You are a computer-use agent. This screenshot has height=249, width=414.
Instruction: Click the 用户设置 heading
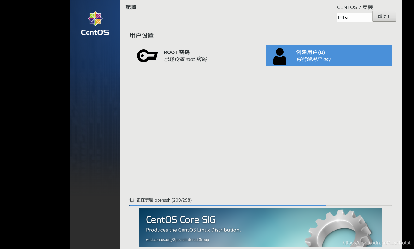point(142,36)
